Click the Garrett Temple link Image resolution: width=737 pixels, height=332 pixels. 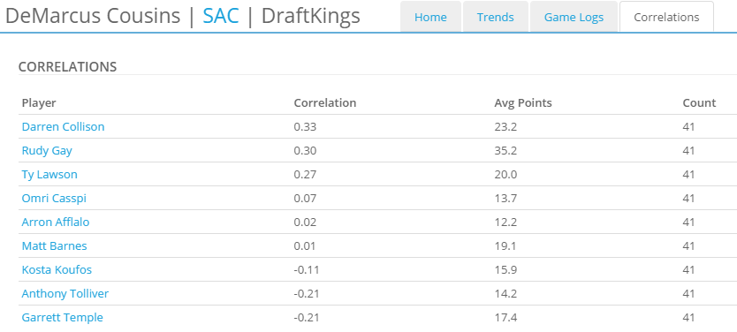tap(62, 318)
